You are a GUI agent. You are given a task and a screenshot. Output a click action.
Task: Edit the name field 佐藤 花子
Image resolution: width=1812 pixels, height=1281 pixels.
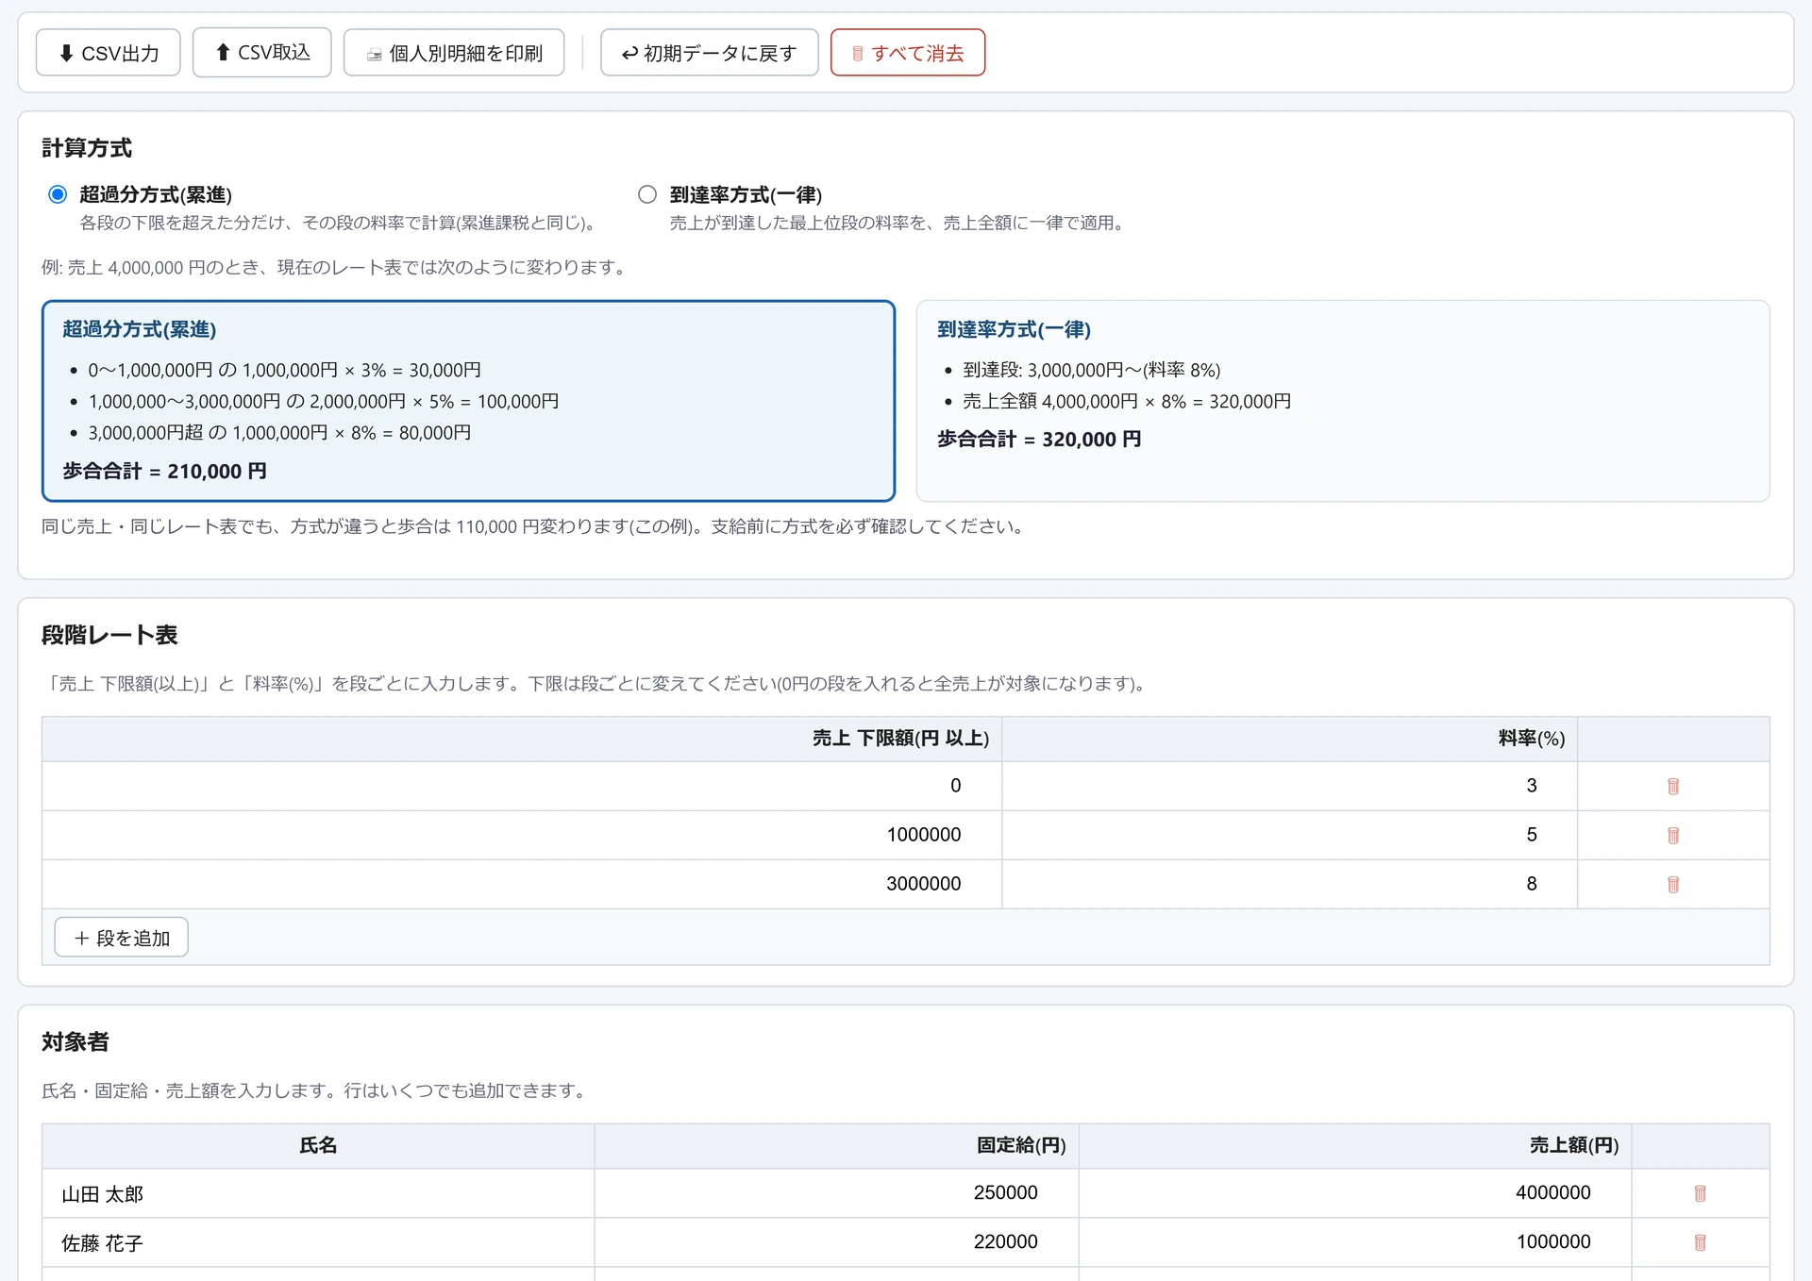(x=318, y=1242)
